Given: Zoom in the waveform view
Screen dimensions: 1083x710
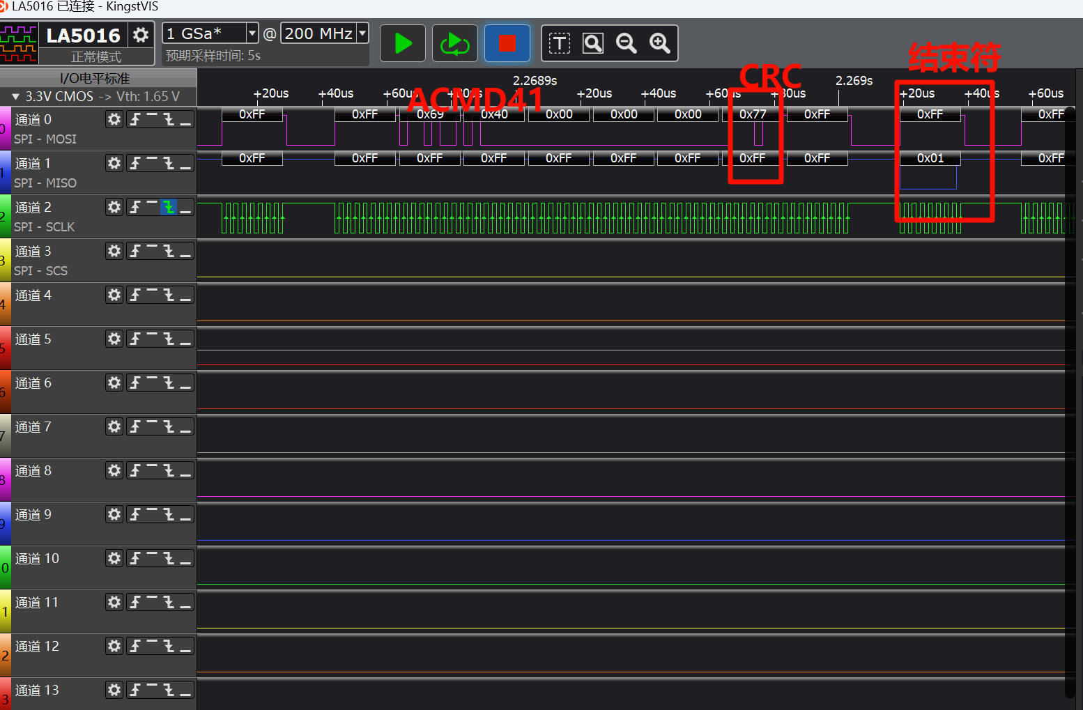Looking at the screenshot, I should pos(659,44).
